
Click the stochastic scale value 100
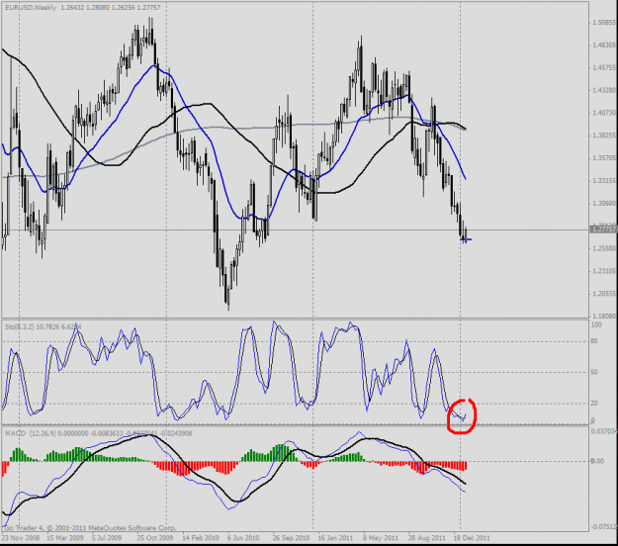596,324
